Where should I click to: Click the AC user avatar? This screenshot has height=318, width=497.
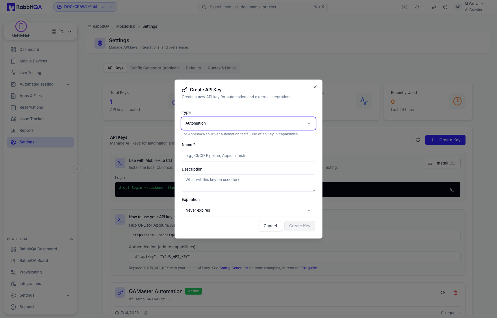[458, 7]
